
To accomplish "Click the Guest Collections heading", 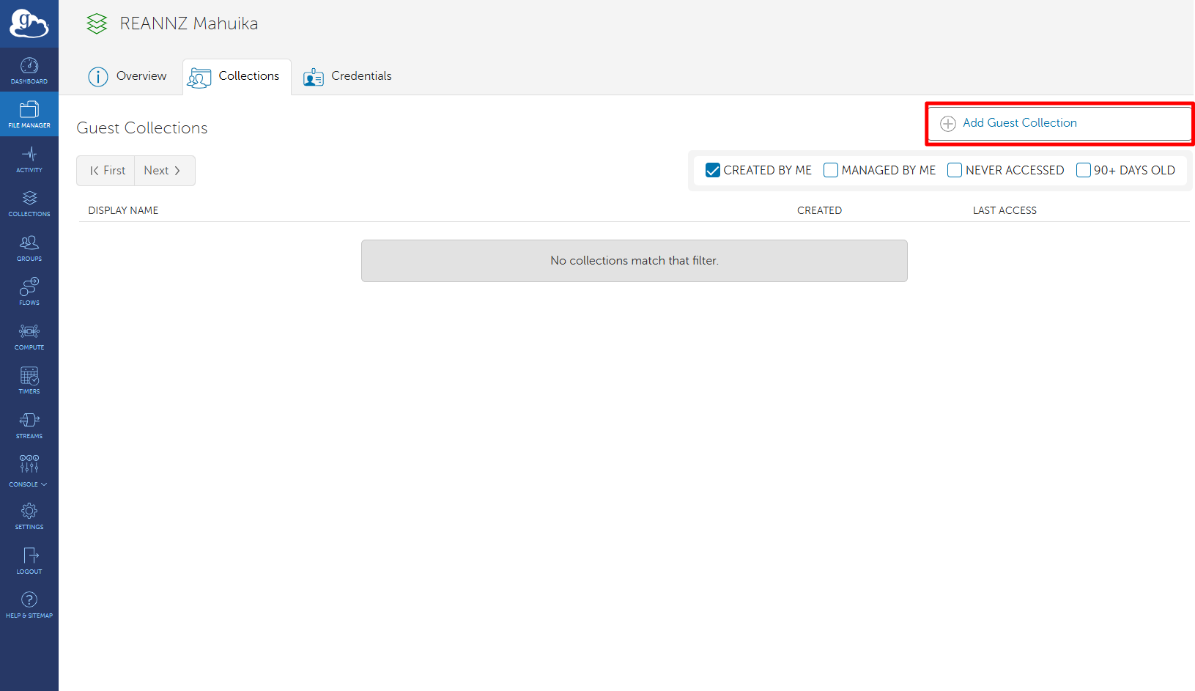I will [x=142, y=128].
